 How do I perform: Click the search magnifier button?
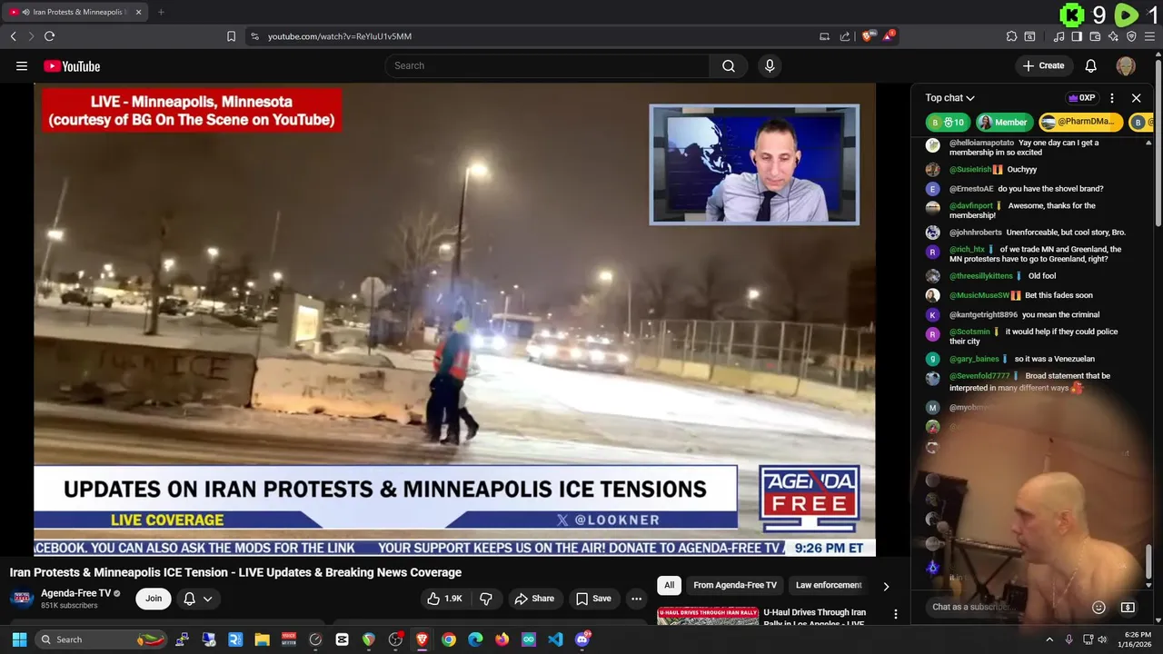click(x=729, y=65)
